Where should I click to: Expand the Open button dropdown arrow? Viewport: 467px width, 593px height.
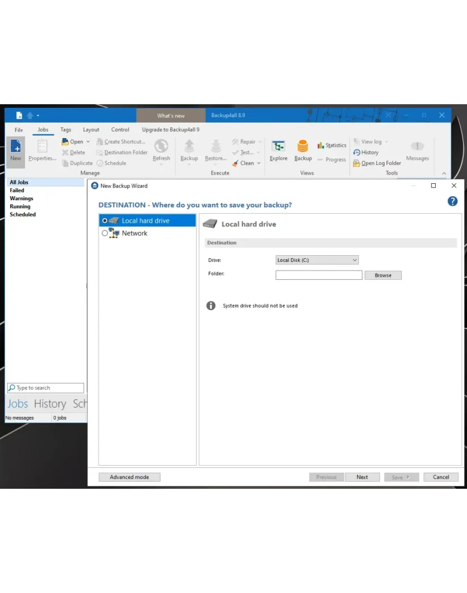(x=88, y=142)
